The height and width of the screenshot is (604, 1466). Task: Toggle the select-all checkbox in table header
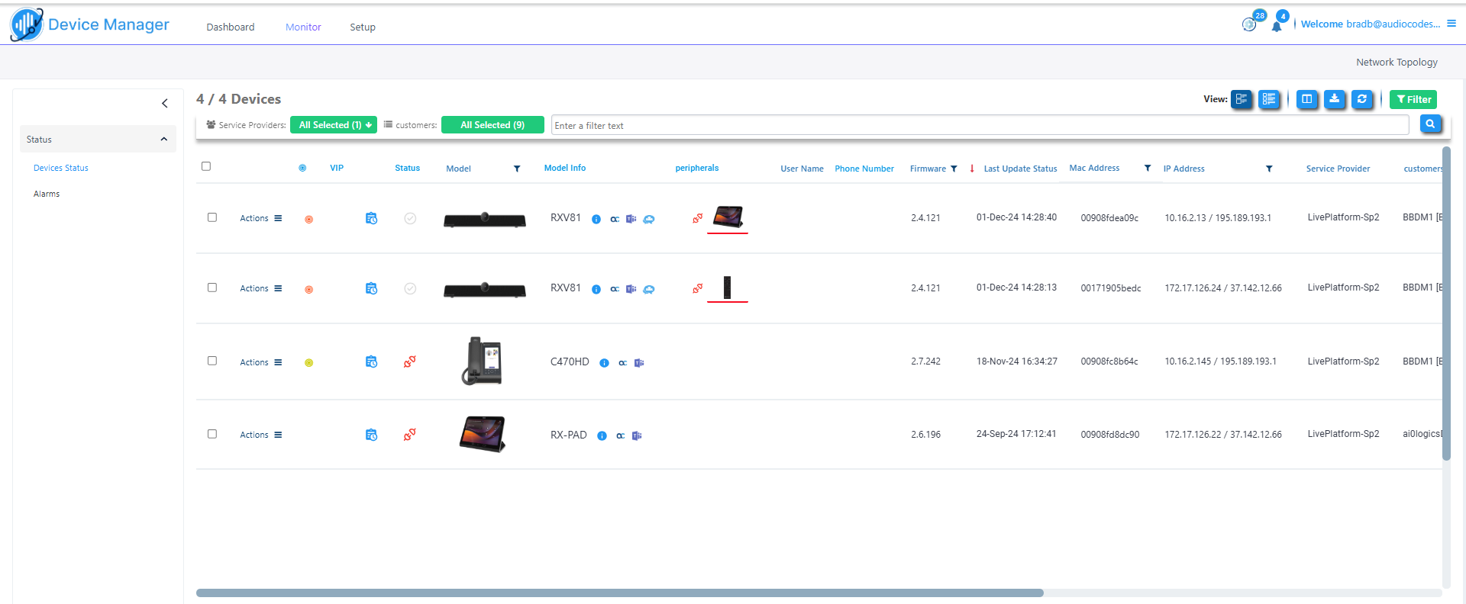coord(206,166)
